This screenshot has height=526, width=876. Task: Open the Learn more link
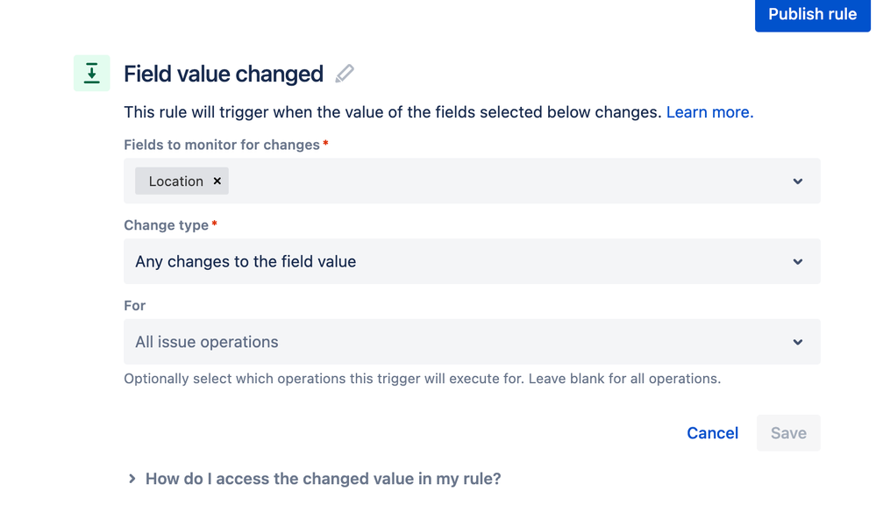pyautogui.click(x=709, y=112)
